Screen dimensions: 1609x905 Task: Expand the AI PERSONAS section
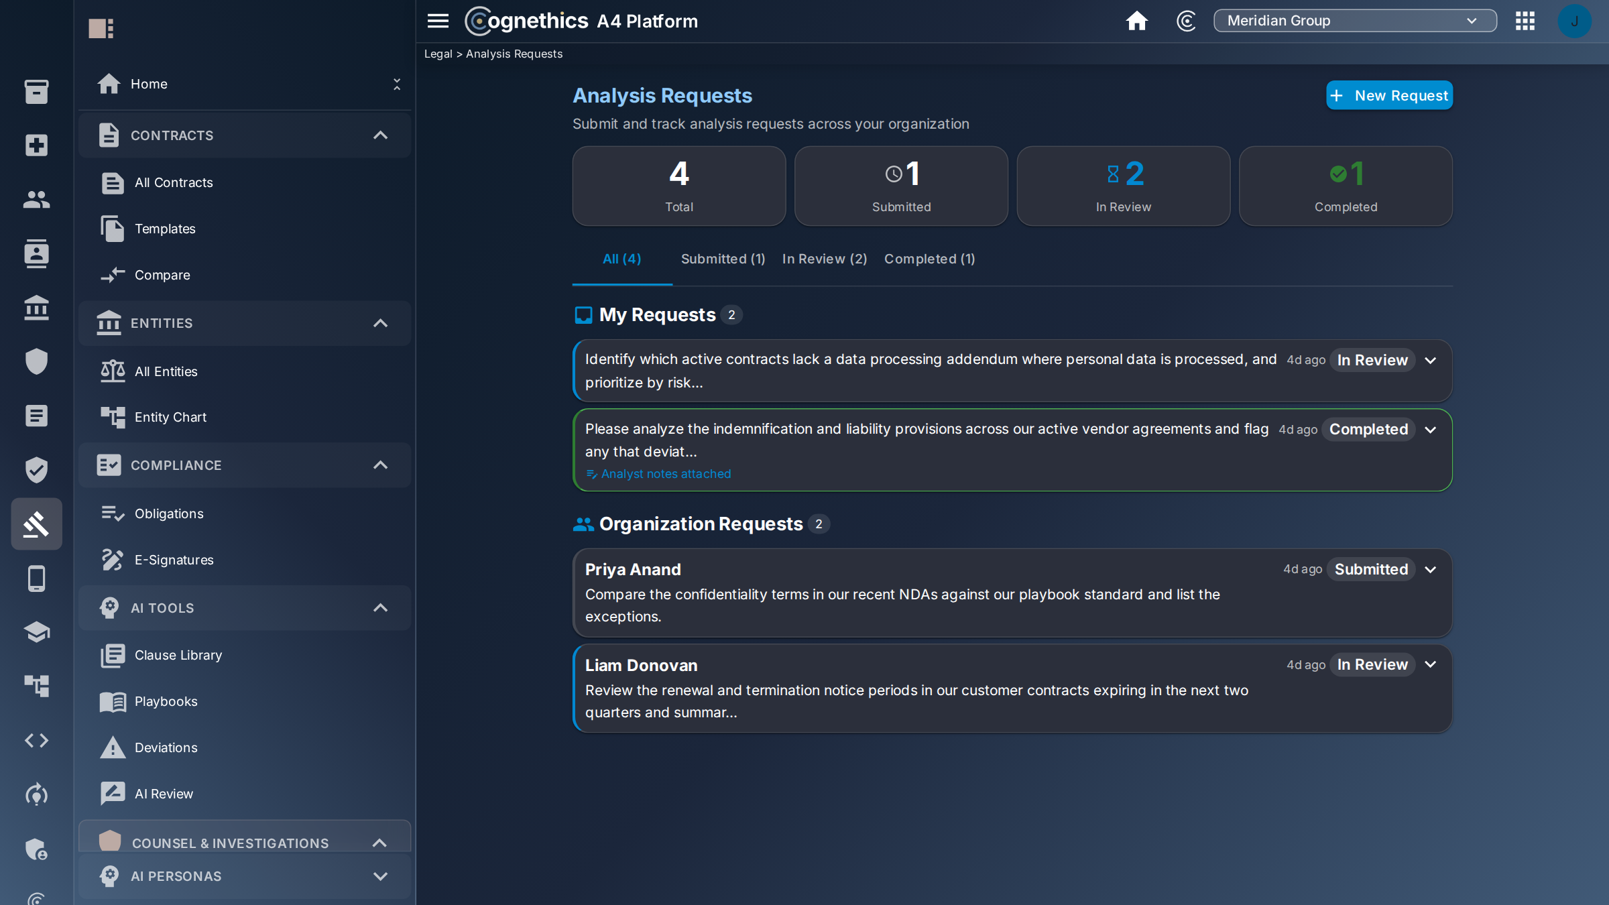click(380, 876)
